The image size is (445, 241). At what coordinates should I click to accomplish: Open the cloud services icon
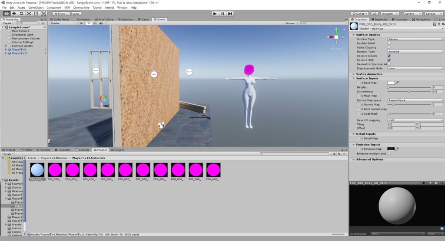pos(375,13)
